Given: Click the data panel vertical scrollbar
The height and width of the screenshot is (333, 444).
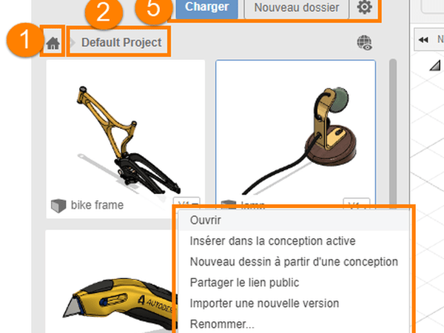Looking at the screenshot, I should click(x=392, y=133).
